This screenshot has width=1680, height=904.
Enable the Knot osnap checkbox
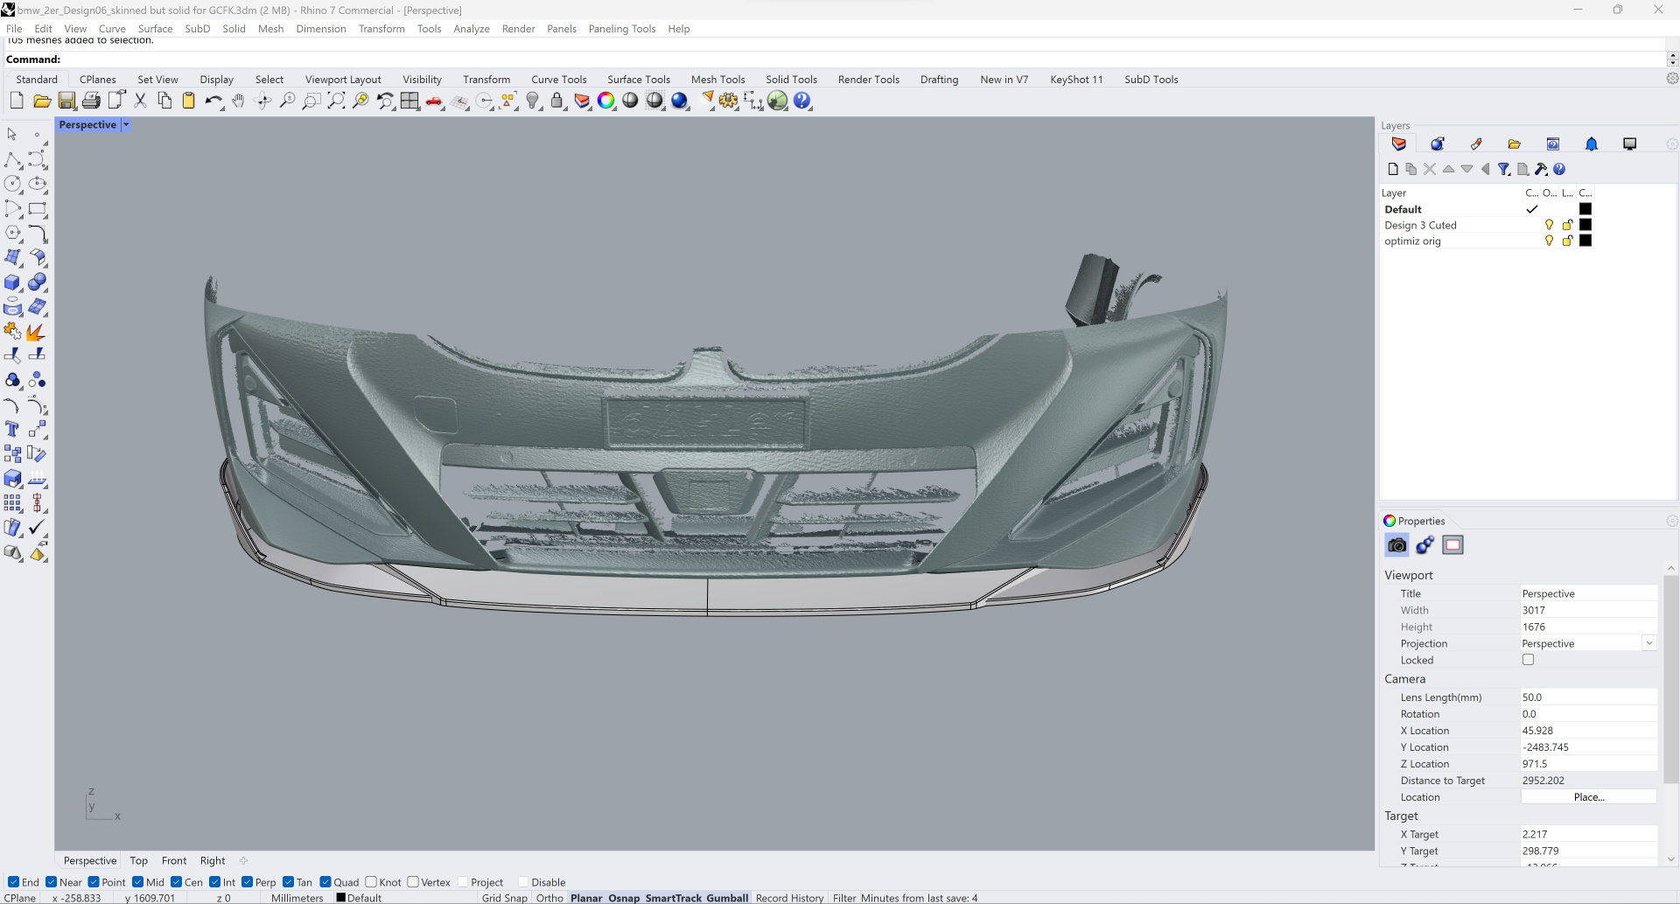[371, 882]
